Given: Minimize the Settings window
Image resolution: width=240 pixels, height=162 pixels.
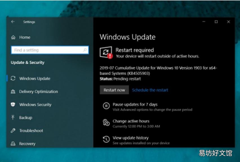Looking at the screenshot, I should click(204, 22).
